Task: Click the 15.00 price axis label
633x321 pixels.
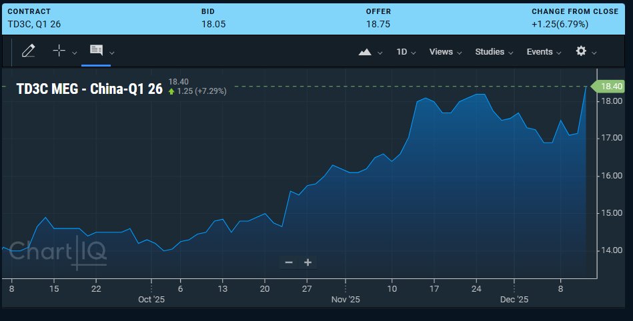Action: (x=612, y=213)
